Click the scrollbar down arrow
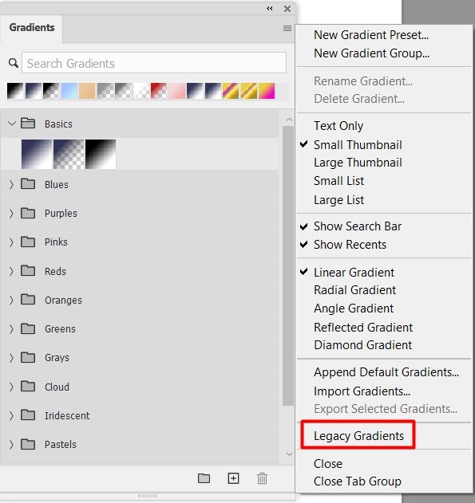 click(289, 454)
